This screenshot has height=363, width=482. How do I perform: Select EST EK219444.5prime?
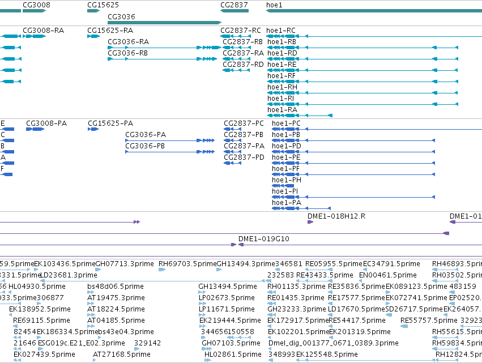click(230, 321)
